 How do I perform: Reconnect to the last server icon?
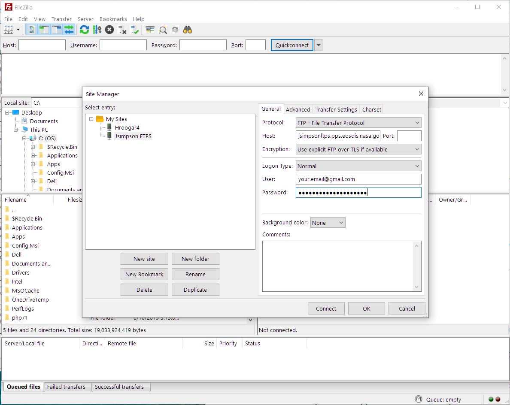(135, 30)
